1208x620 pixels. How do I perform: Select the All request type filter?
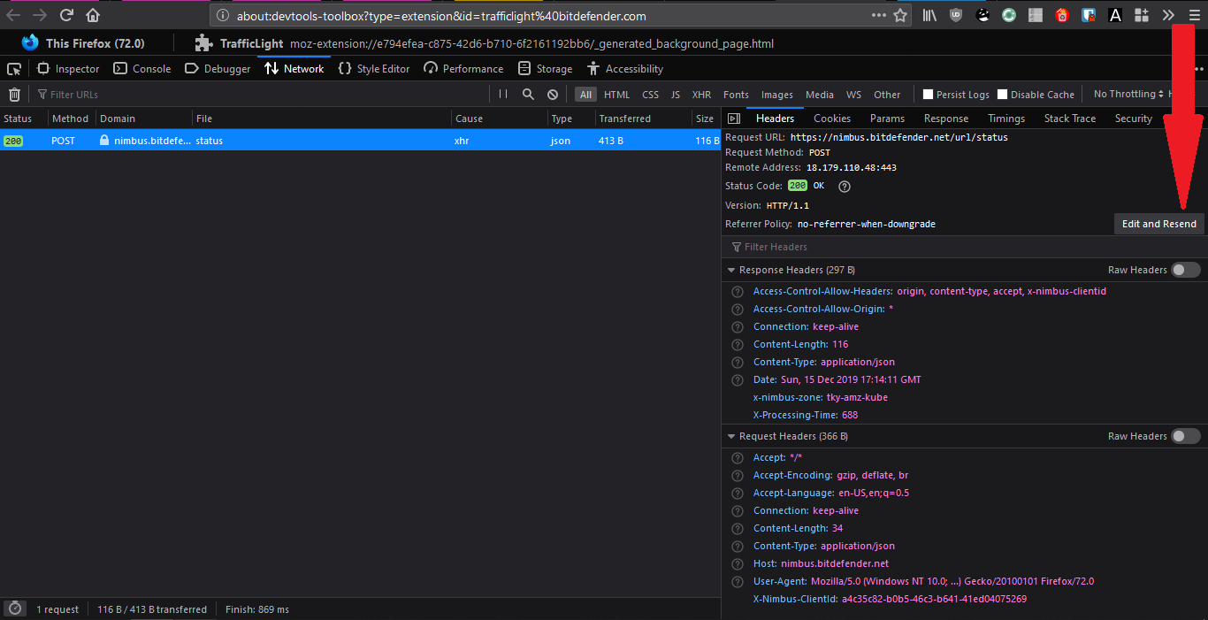[586, 95]
